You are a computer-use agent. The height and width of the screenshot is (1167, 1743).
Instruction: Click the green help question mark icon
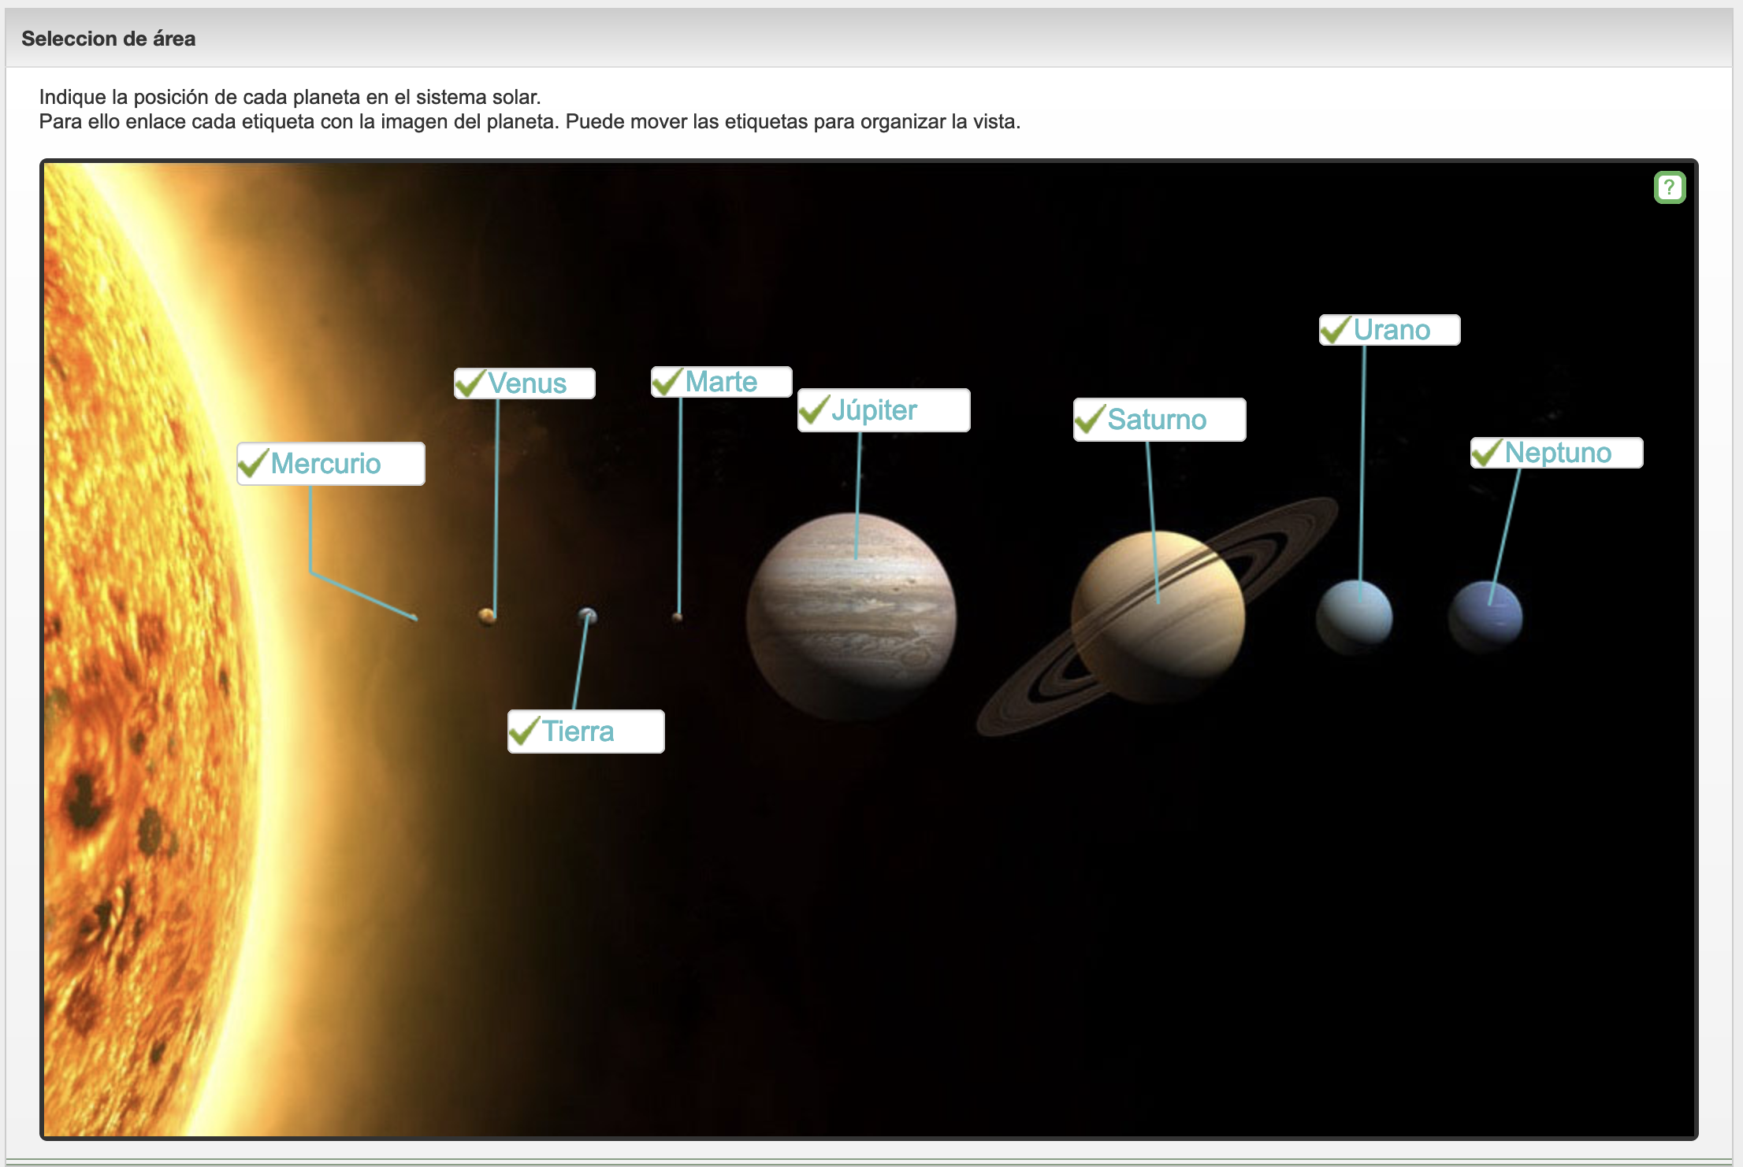click(1669, 187)
